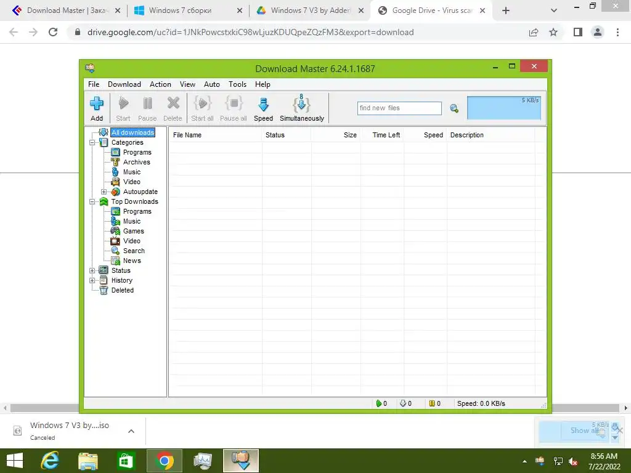The width and height of the screenshot is (631, 473).
Task: Click the Delete toolbar icon
Action: pyautogui.click(x=173, y=103)
